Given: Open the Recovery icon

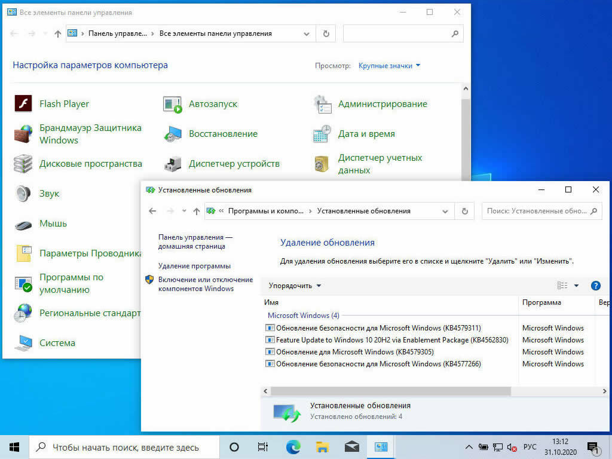Looking at the screenshot, I should pos(172,134).
